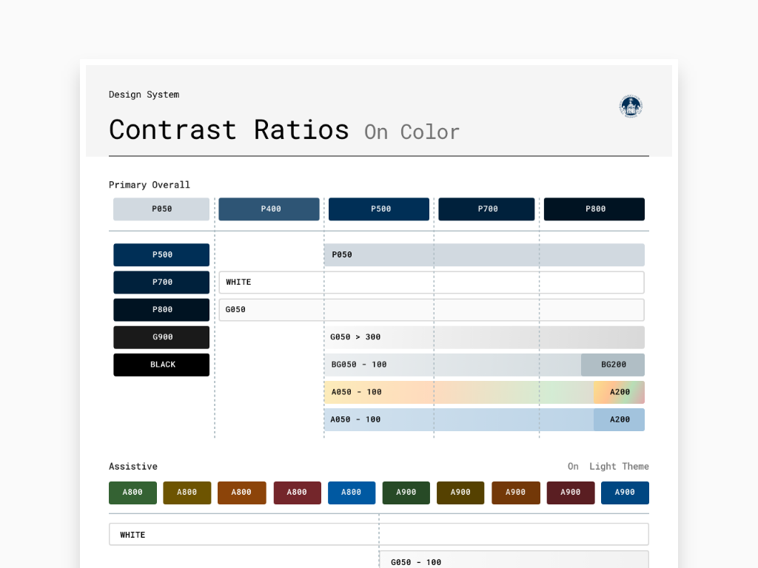Screen dimensions: 758x568
Task: Click the P700 swatch beside the WHITE bar
Action: pyautogui.click(x=161, y=283)
